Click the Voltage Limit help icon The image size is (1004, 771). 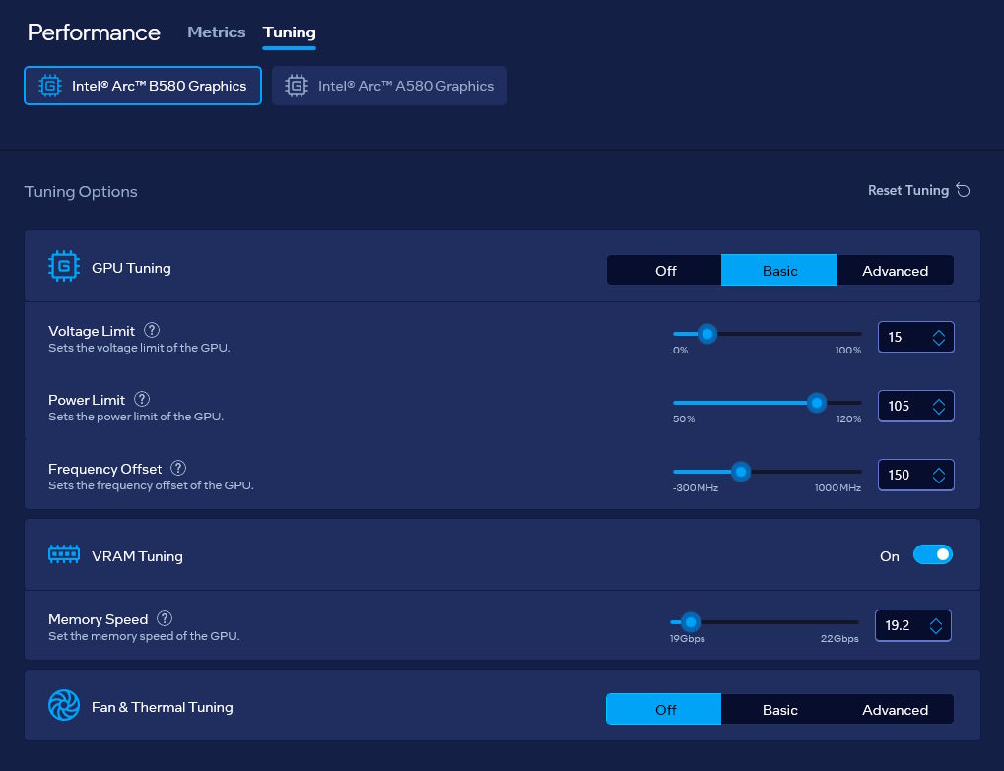pyautogui.click(x=152, y=330)
